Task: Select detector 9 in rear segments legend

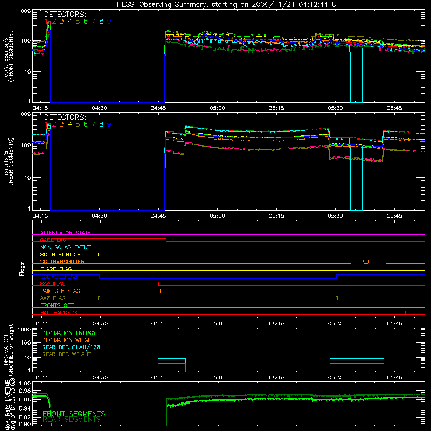Action: coord(109,124)
